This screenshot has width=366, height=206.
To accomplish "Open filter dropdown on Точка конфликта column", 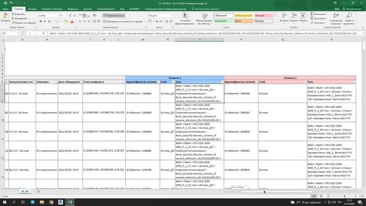I will 124,82.
